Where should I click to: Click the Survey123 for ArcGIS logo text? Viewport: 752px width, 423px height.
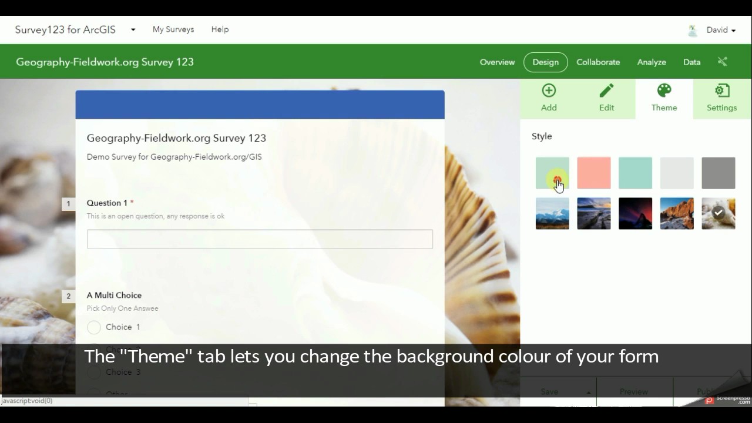(x=65, y=29)
